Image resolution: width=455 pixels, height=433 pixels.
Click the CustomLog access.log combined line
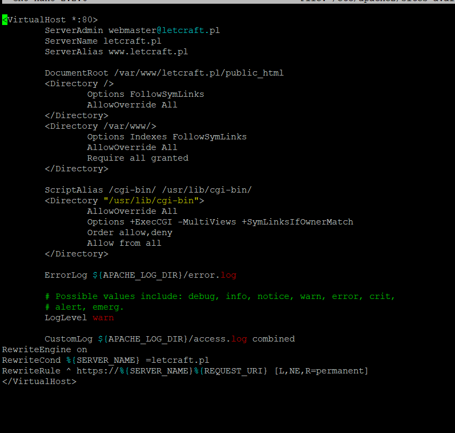click(169, 339)
